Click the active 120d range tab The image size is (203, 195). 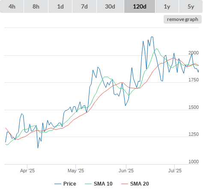click(140, 6)
